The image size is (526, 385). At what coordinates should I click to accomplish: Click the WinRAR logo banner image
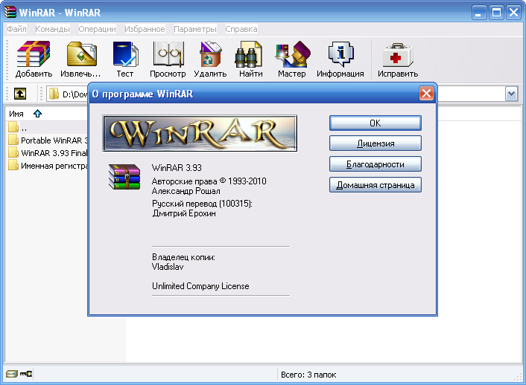pyautogui.click(x=200, y=133)
